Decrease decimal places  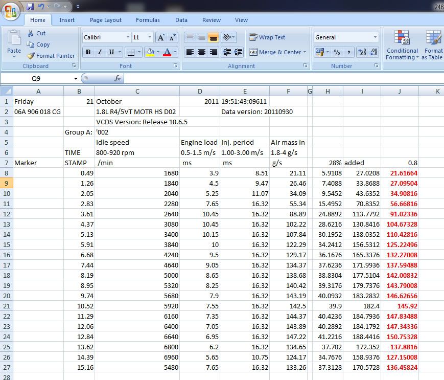pyautogui.click(x=374, y=52)
